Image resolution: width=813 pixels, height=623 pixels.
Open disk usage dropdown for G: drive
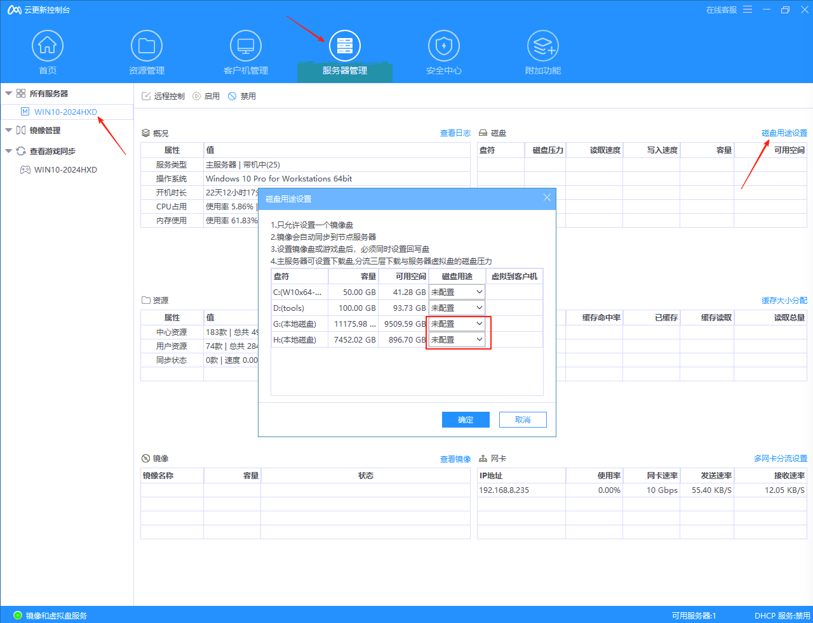pos(479,324)
